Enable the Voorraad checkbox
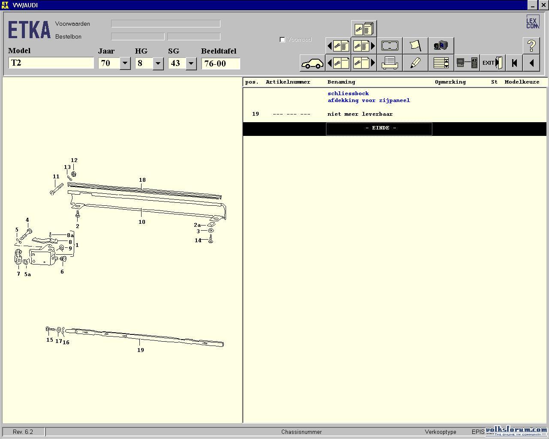549x439 pixels. pos(282,39)
